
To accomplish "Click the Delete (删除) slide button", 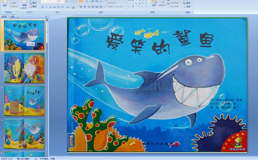I will coord(33,7).
